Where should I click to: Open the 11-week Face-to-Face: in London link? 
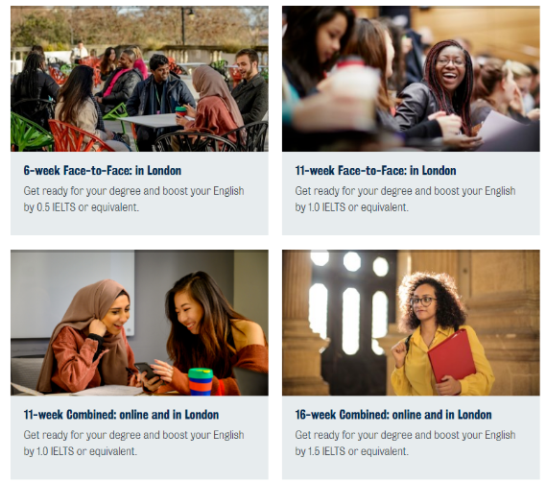[x=375, y=170]
